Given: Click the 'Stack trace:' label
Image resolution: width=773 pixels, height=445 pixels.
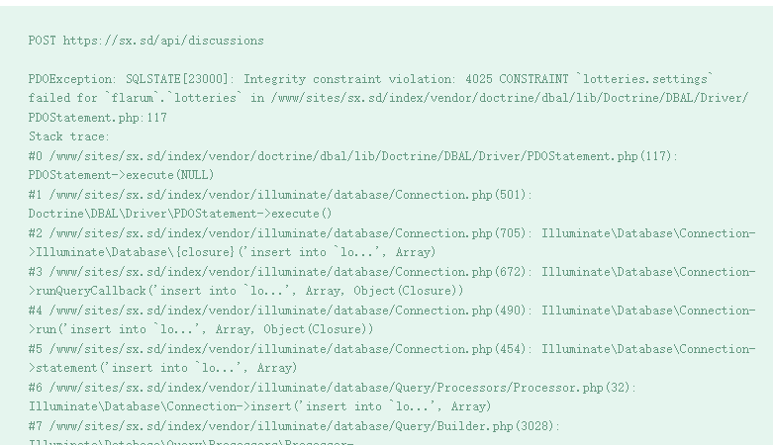Looking at the screenshot, I should [69, 136].
